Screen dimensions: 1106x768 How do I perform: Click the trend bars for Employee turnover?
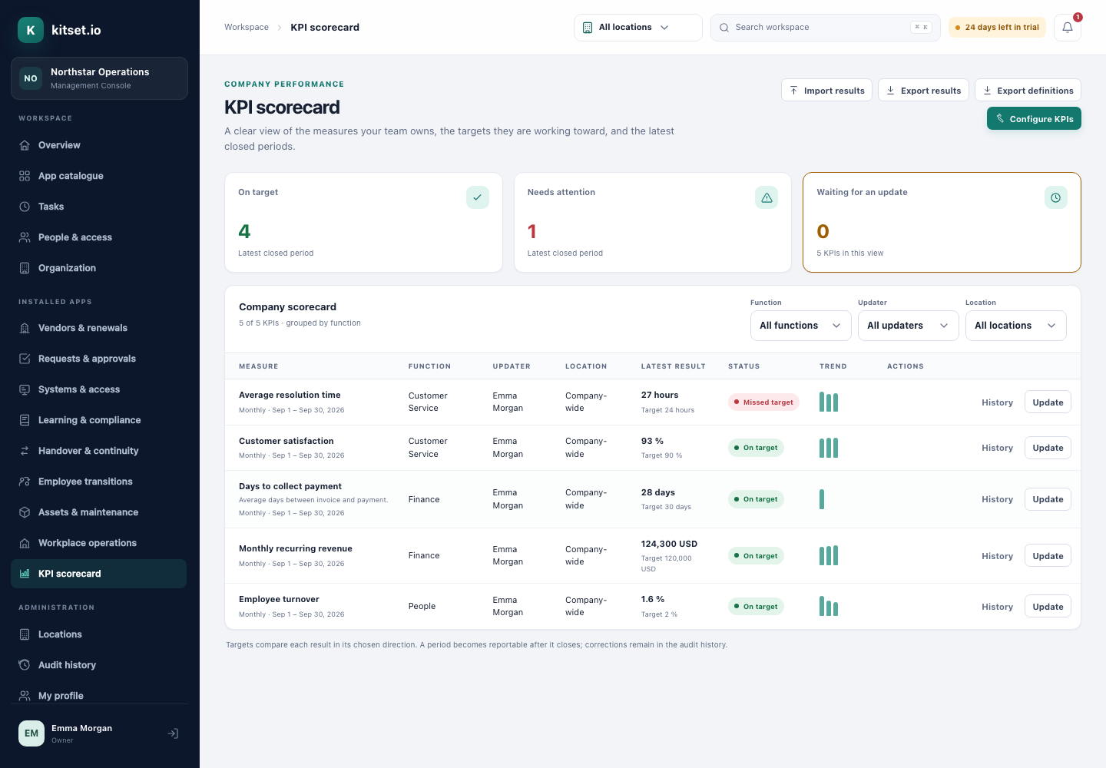tap(829, 606)
